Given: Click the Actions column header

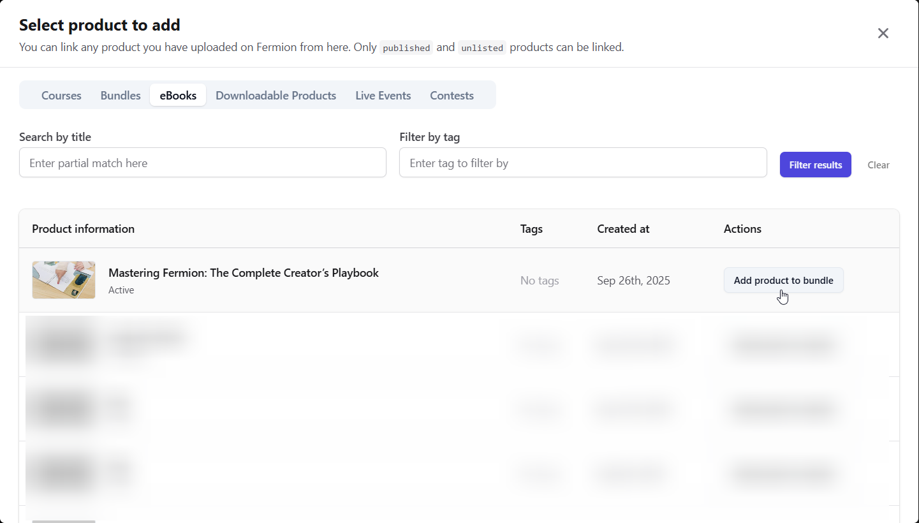Looking at the screenshot, I should (742, 229).
